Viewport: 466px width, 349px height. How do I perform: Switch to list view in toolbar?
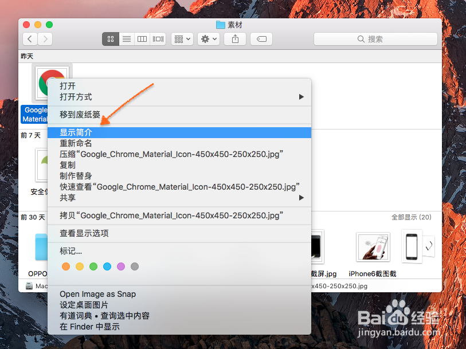126,39
